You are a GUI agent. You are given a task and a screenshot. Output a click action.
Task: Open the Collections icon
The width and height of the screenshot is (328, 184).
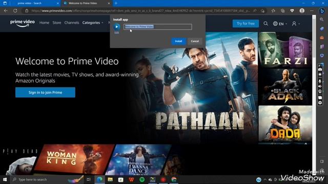pos(282,11)
